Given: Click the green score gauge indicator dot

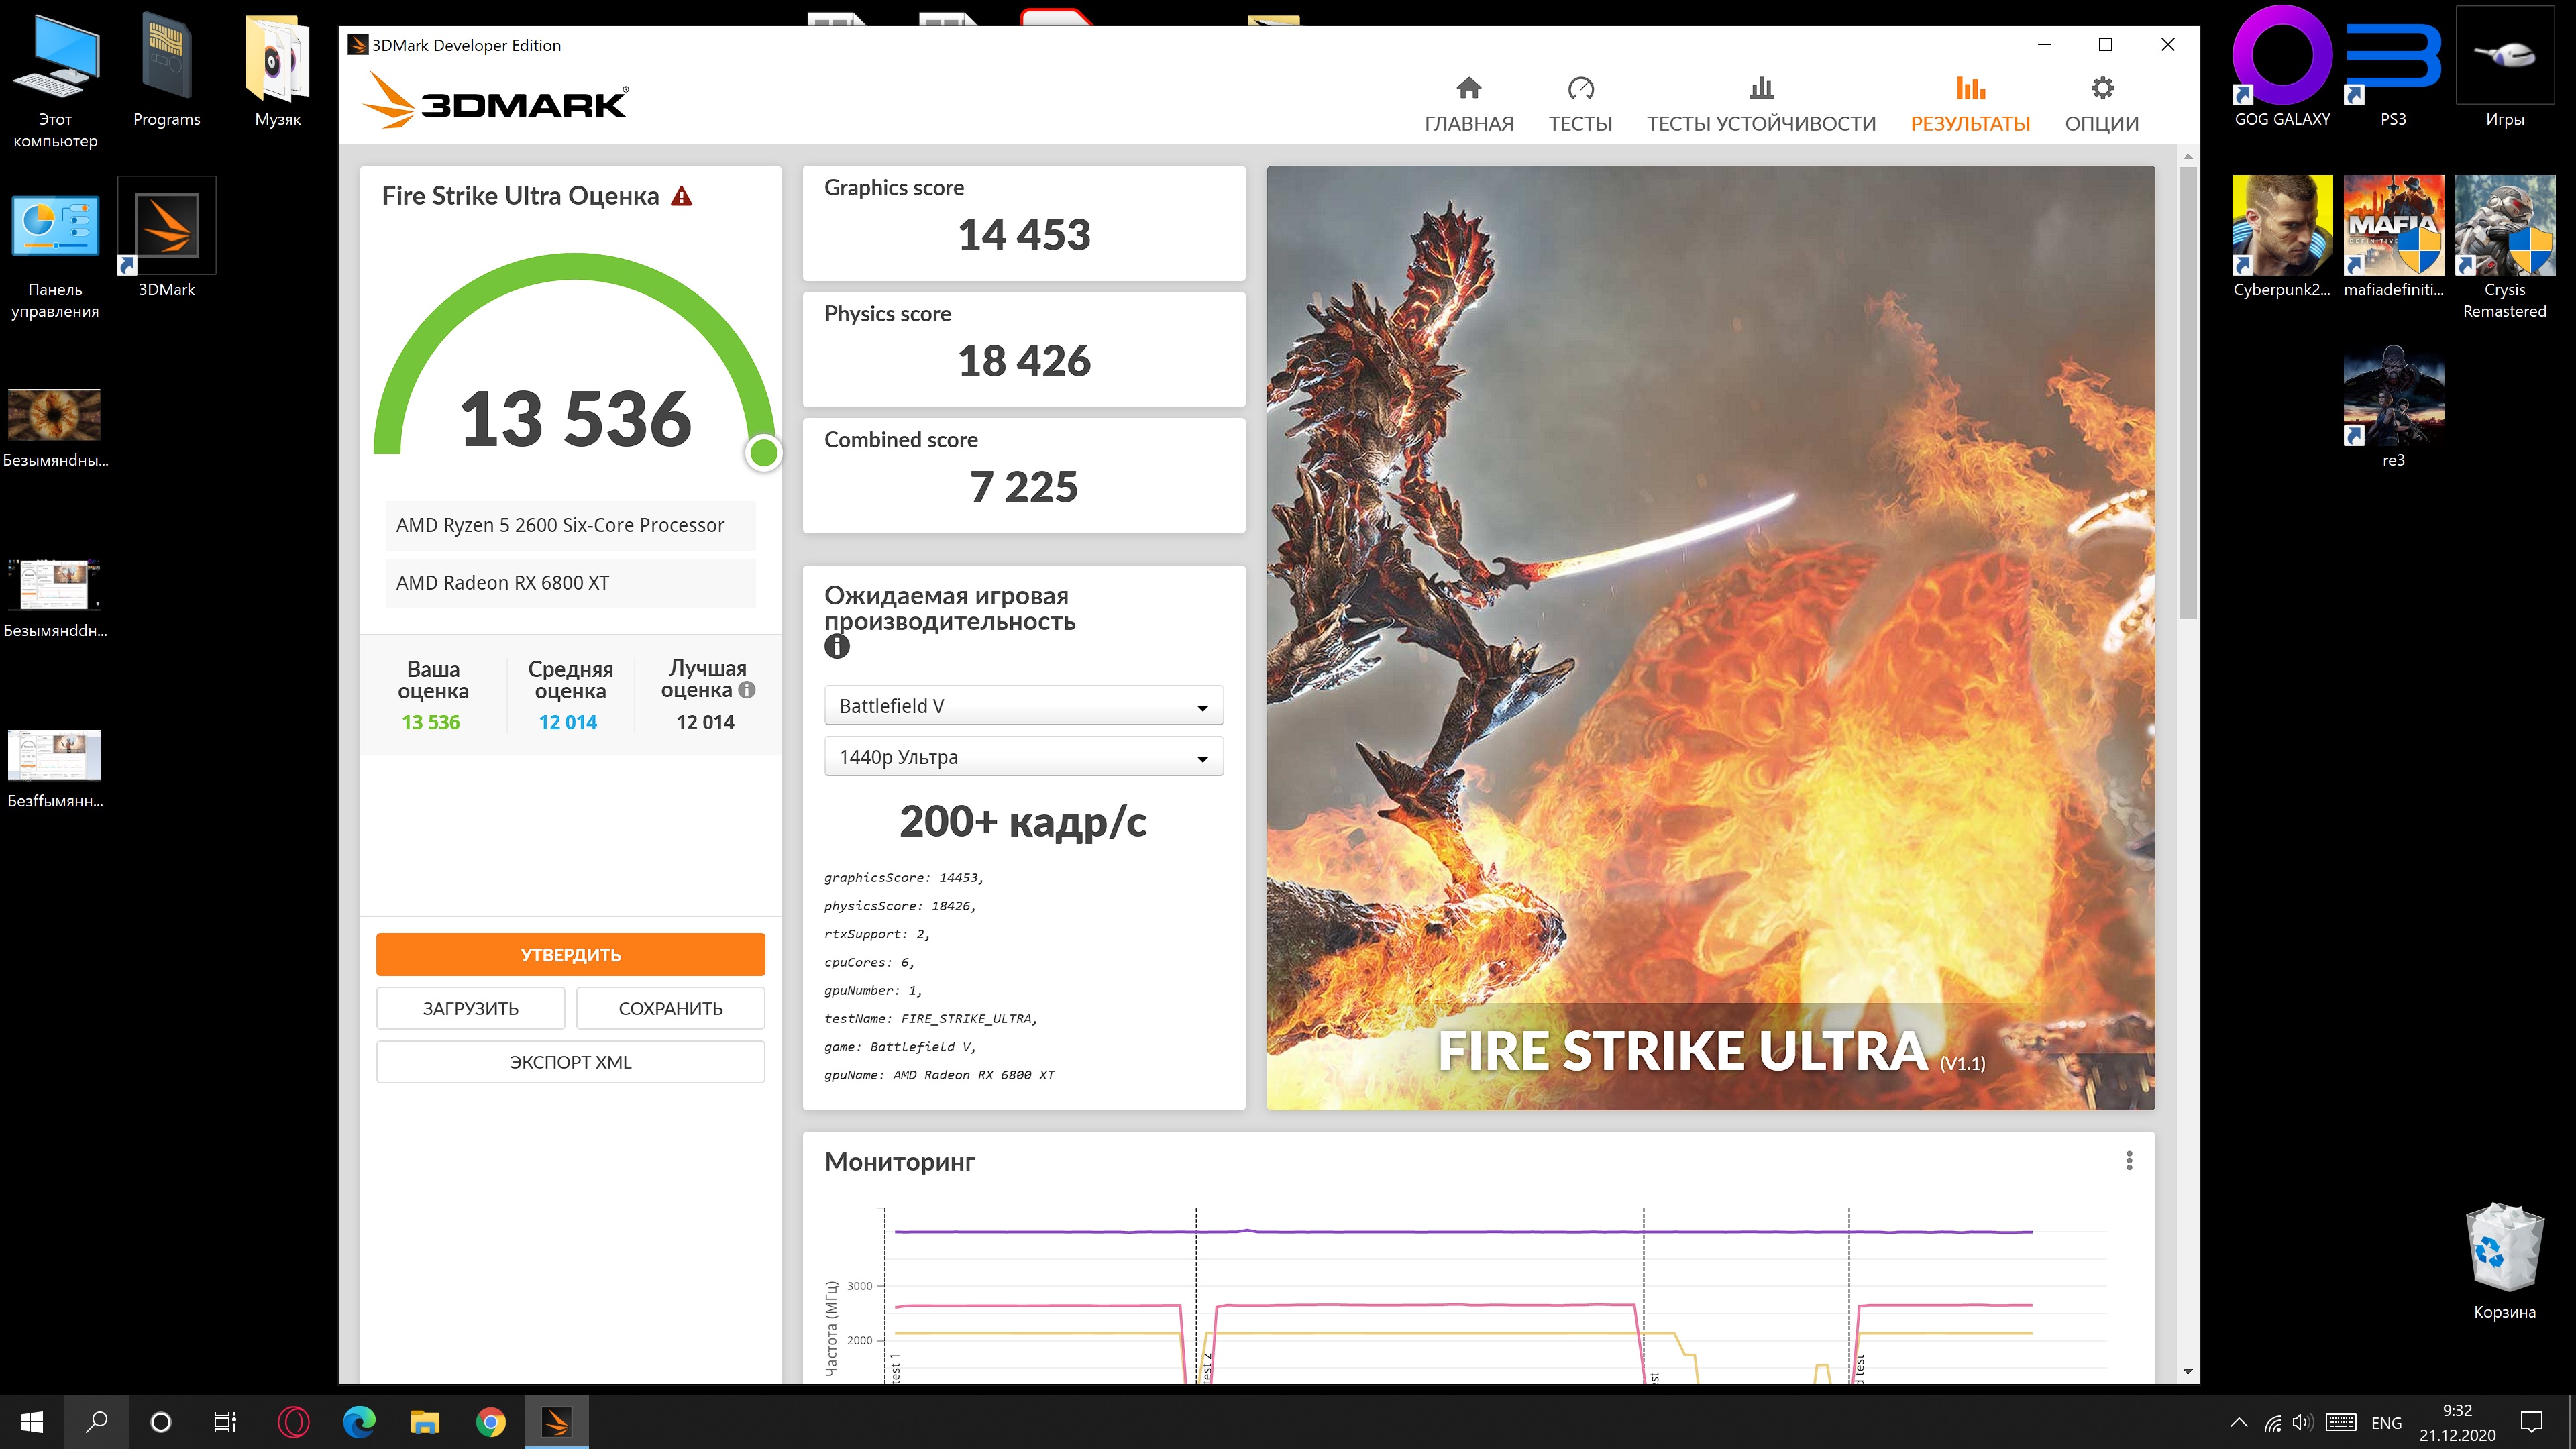Looking at the screenshot, I should [763, 452].
